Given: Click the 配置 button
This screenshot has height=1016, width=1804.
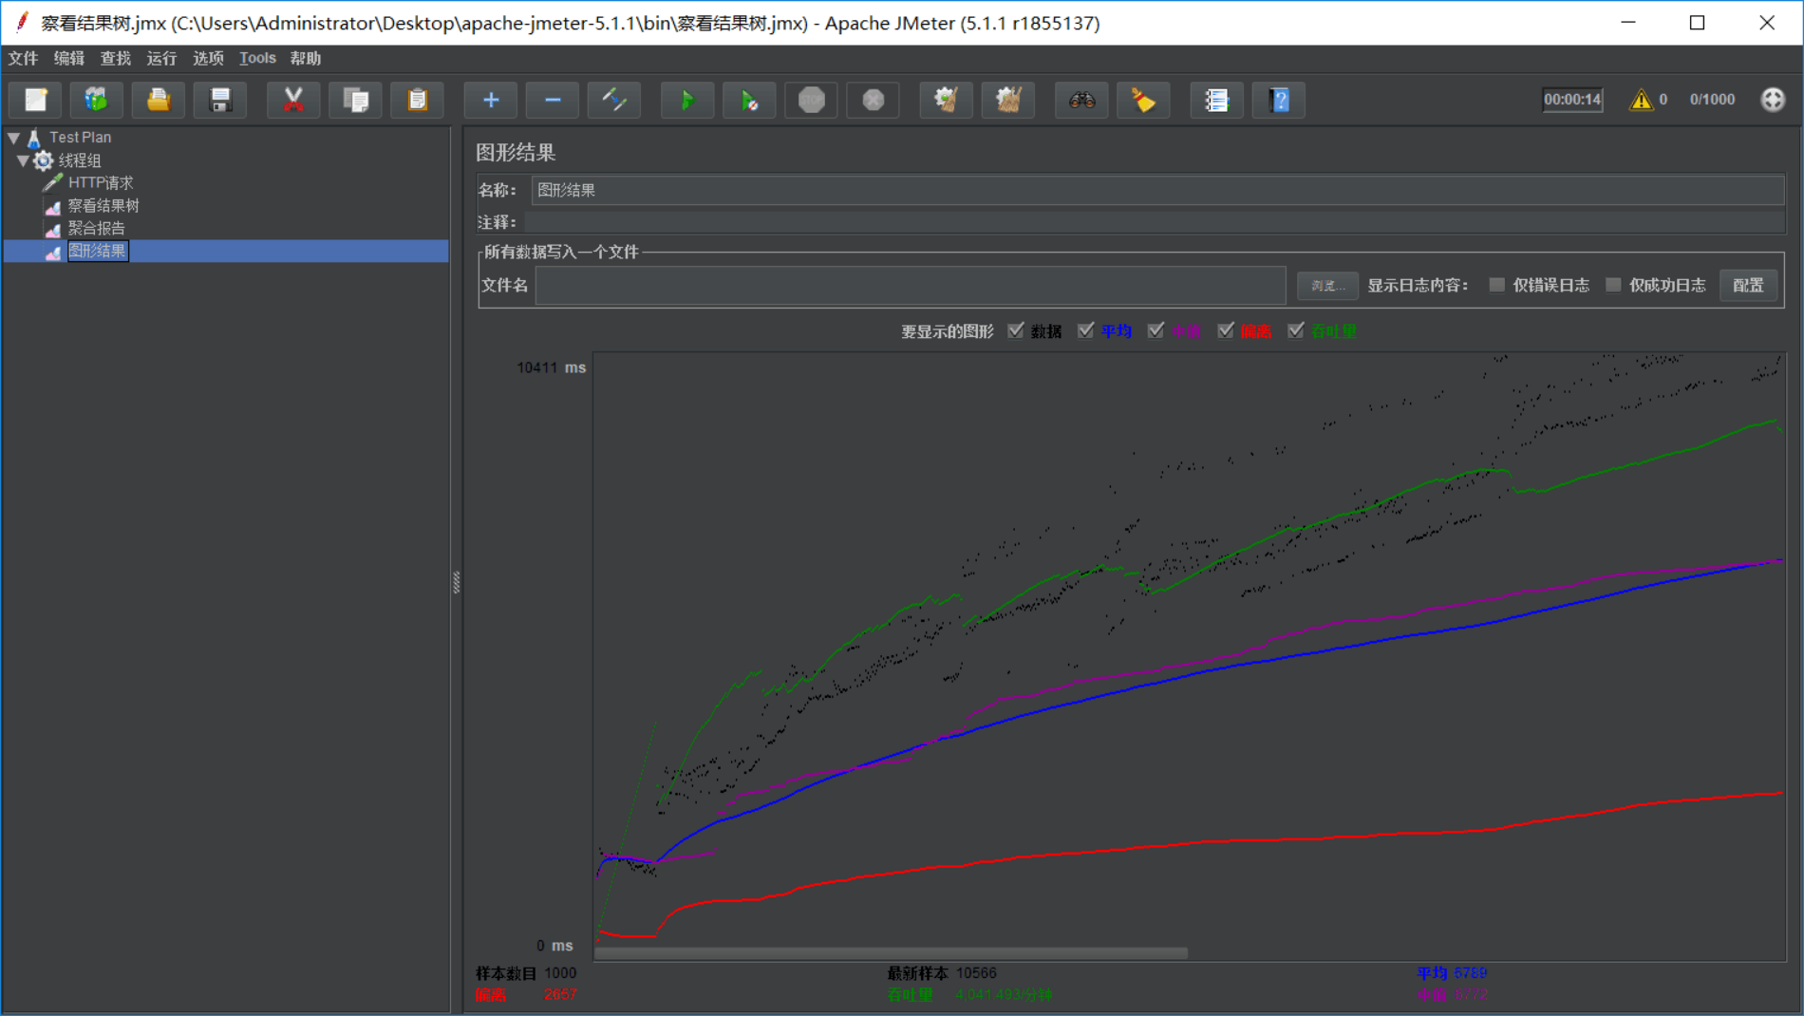Looking at the screenshot, I should (x=1747, y=285).
